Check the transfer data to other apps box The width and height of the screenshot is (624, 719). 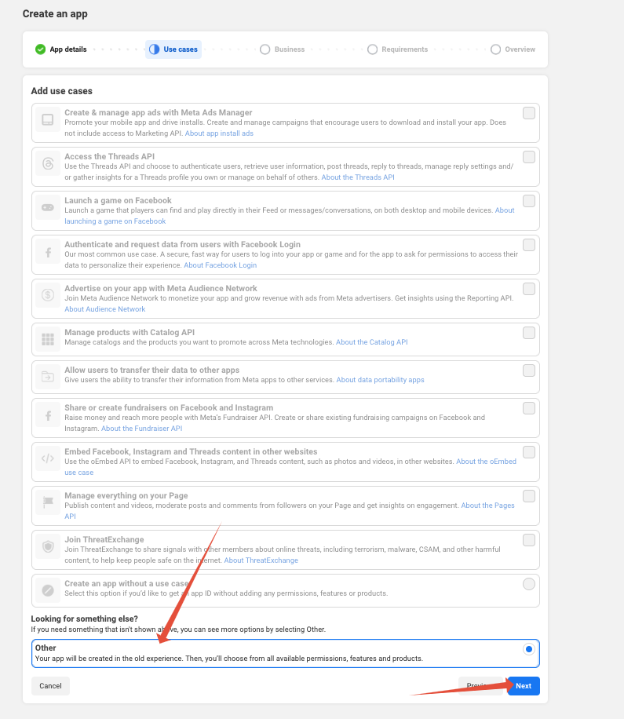click(x=529, y=370)
